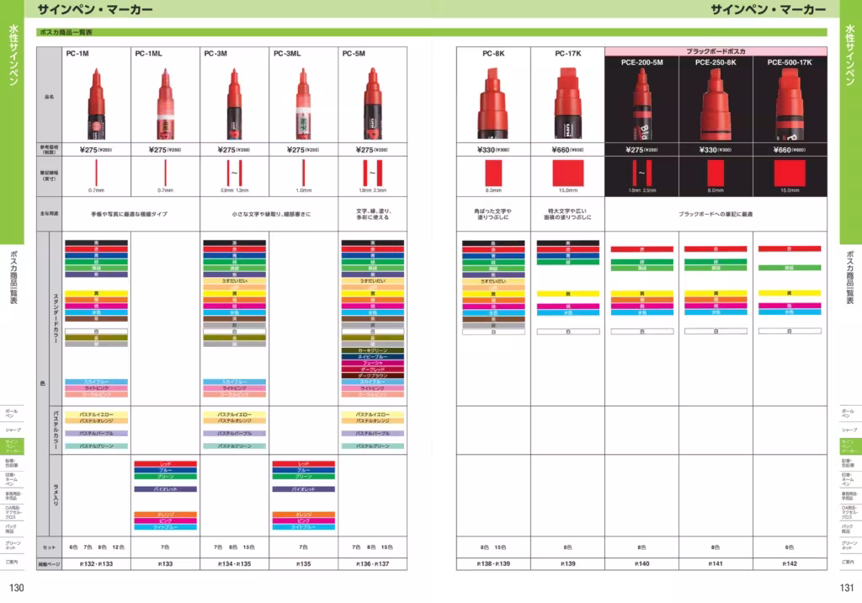
Task: Select バイオレット swatch in PC-3ML column
Action: point(303,488)
